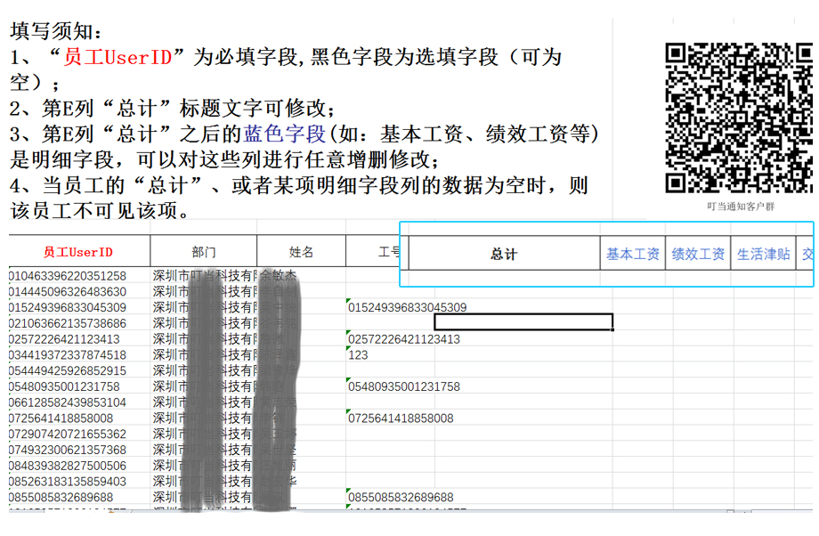Select the blue 基本工资 header cell
Screen dimensions: 819x536
point(632,255)
